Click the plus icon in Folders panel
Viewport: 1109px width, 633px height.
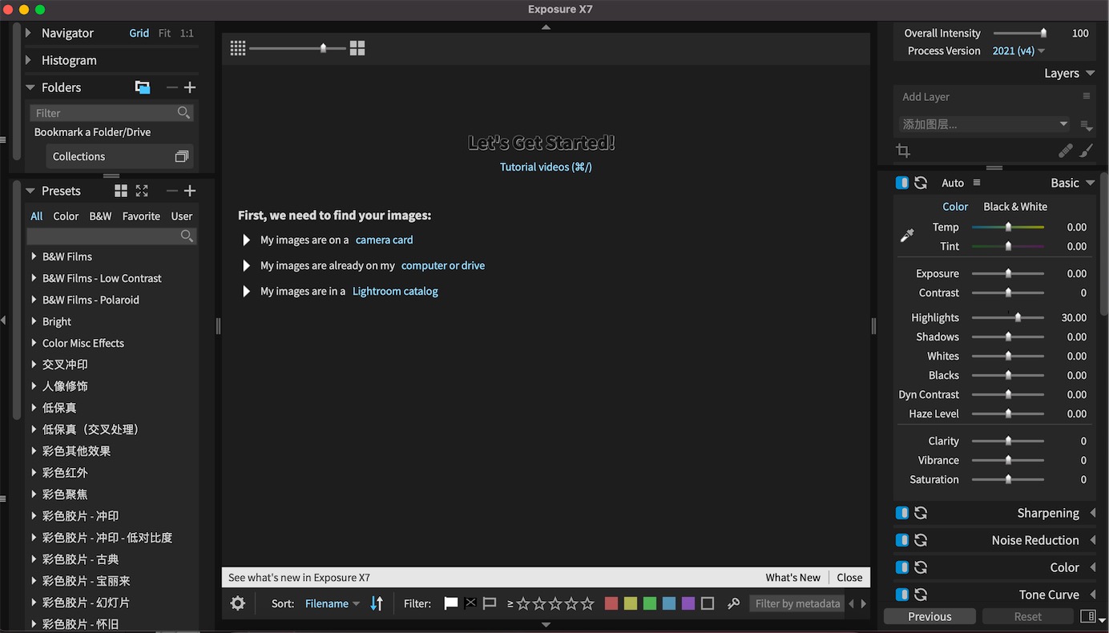pyautogui.click(x=190, y=87)
